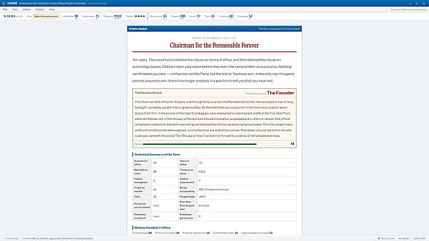The height and width of the screenshot is (241, 429).
Task: Select the Resources 55 stat
Action: (158, 16)
